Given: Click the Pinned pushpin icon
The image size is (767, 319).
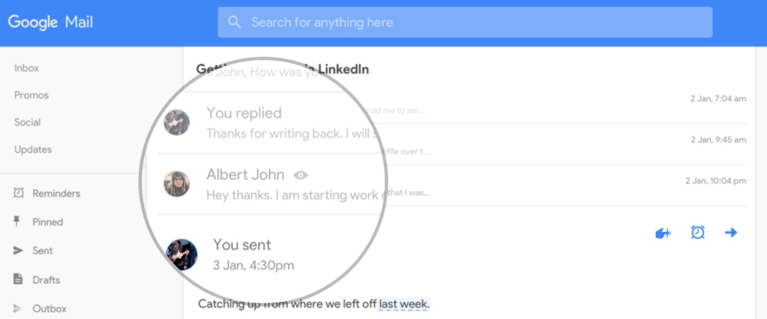Looking at the screenshot, I should pos(17,222).
